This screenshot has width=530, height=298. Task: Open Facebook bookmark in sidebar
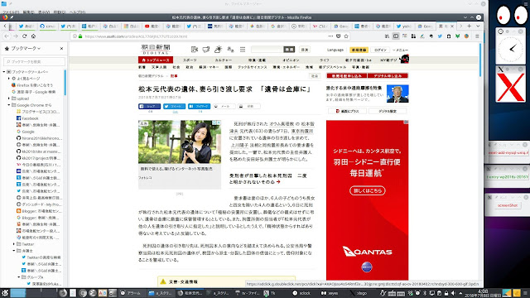(x=27, y=118)
